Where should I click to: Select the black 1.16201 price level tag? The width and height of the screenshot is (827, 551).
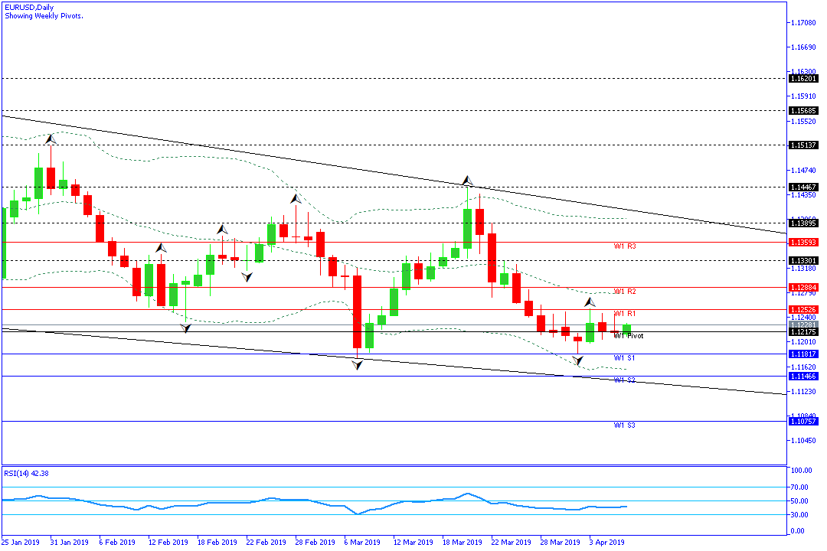coord(803,79)
